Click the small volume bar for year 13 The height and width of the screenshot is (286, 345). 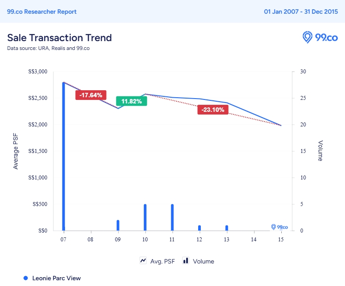(x=226, y=228)
